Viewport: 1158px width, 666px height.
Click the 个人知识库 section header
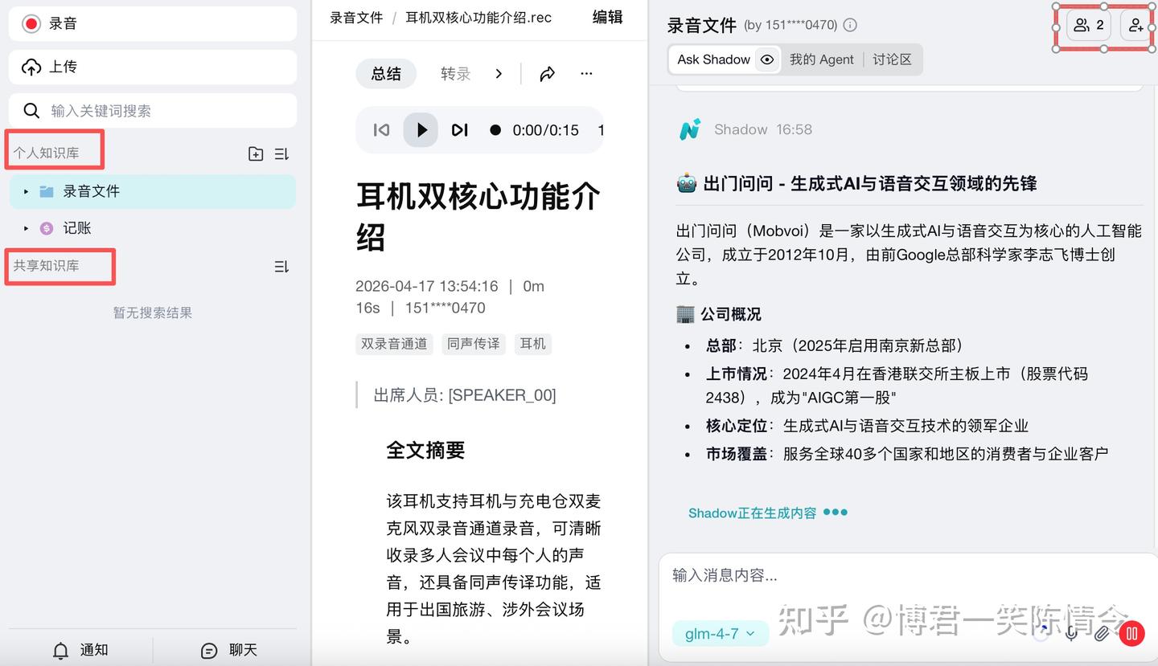pyautogui.click(x=46, y=153)
